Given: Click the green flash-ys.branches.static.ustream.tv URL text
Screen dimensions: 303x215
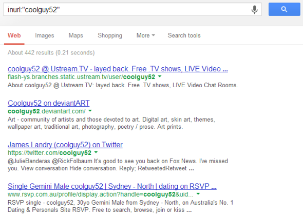Looking at the screenshot, I should coord(81,77).
